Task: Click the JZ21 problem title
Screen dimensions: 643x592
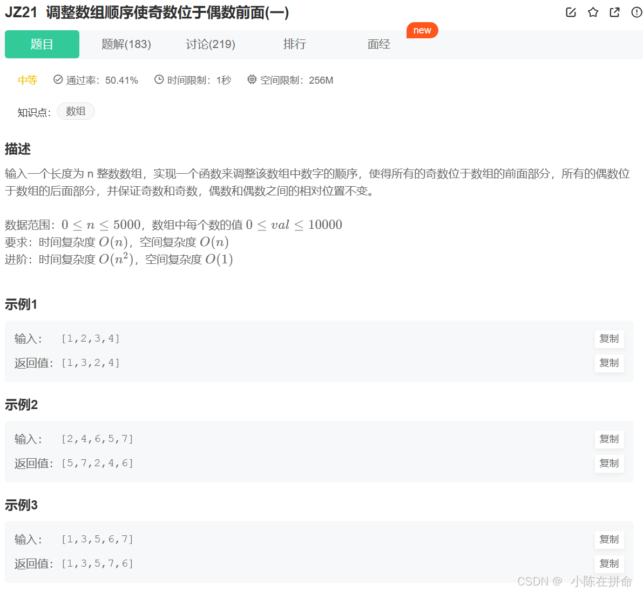Action: click(147, 12)
